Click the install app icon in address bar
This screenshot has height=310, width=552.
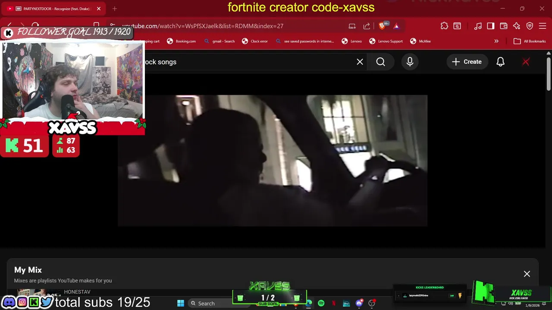point(352,26)
